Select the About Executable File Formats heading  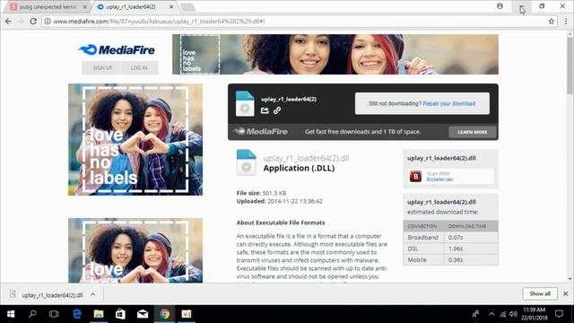[281, 223]
